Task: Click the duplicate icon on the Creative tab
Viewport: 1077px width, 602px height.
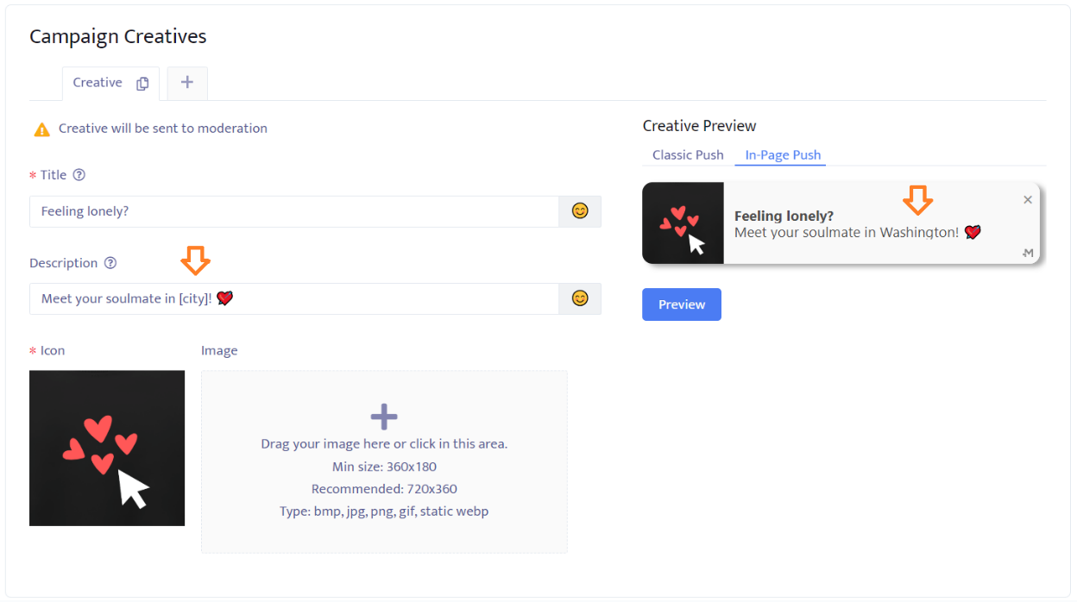Action: click(142, 84)
